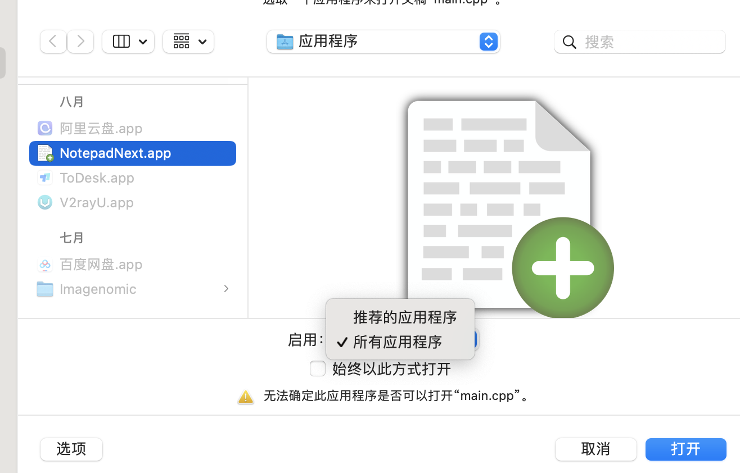Select the 阿里云盘.app icon in sidebar
Screen dimensions: 740x473
click(x=44, y=128)
